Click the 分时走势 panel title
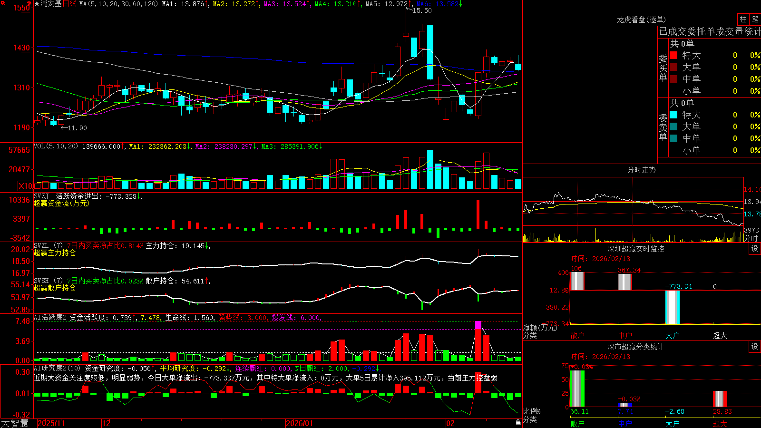The height and width of the screenshot is (428, 761). click(x=641, y=170)
